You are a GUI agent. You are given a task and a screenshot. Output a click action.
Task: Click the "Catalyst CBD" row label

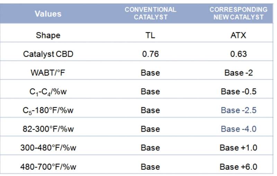tap(48, 54)
